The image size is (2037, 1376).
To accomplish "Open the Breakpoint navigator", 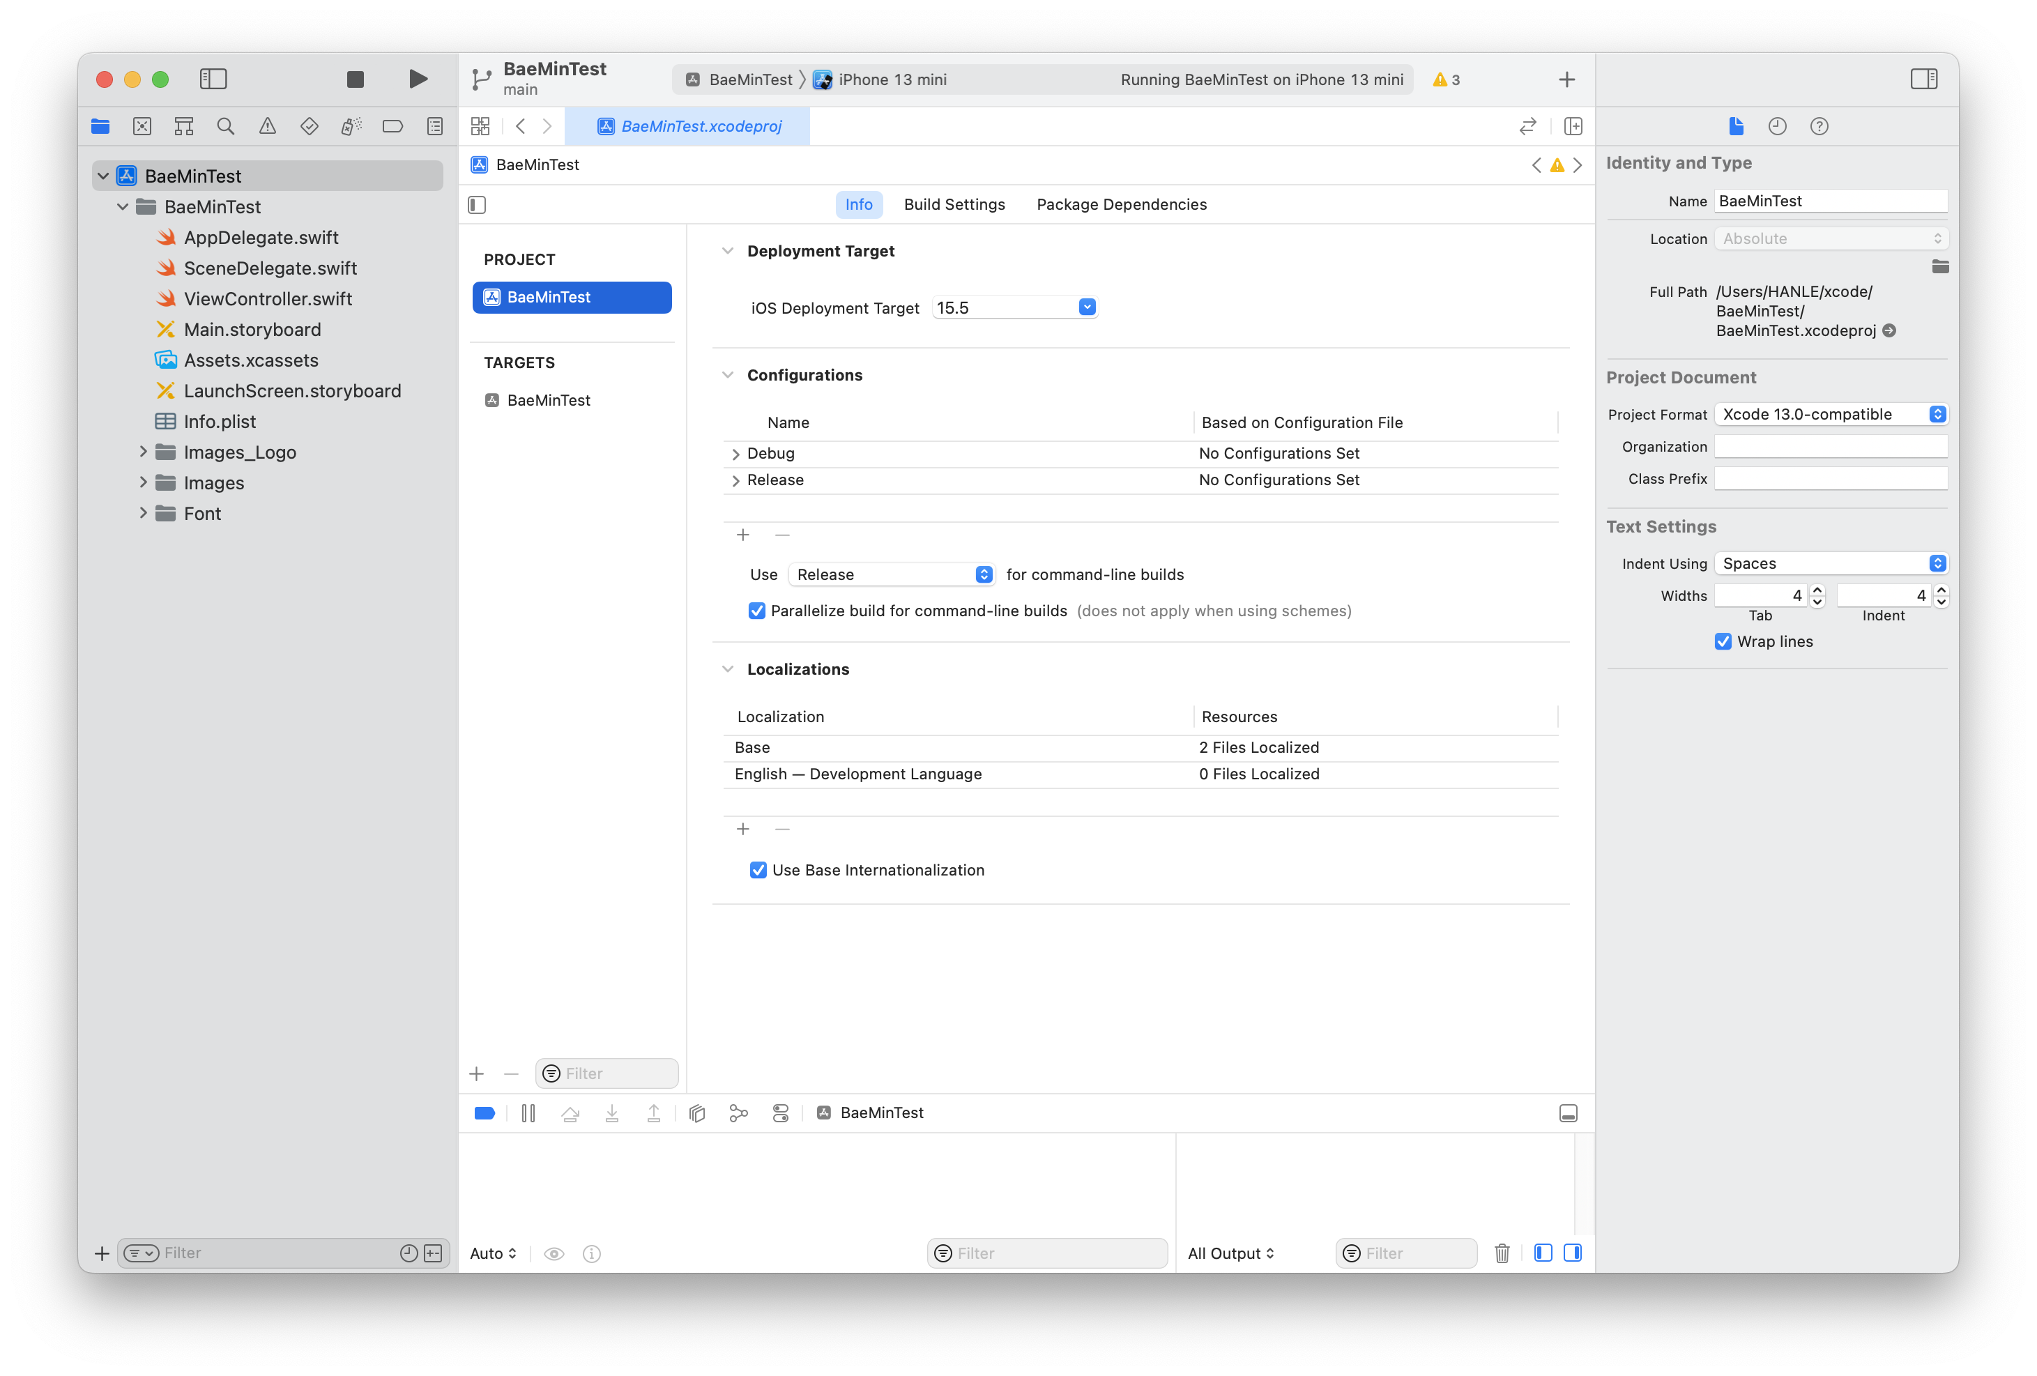I will click(392, 126).
